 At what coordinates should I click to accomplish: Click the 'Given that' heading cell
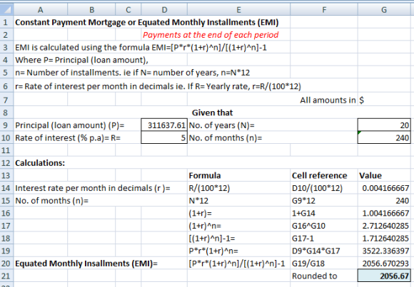pyautogui.click(x=212, y=113)
